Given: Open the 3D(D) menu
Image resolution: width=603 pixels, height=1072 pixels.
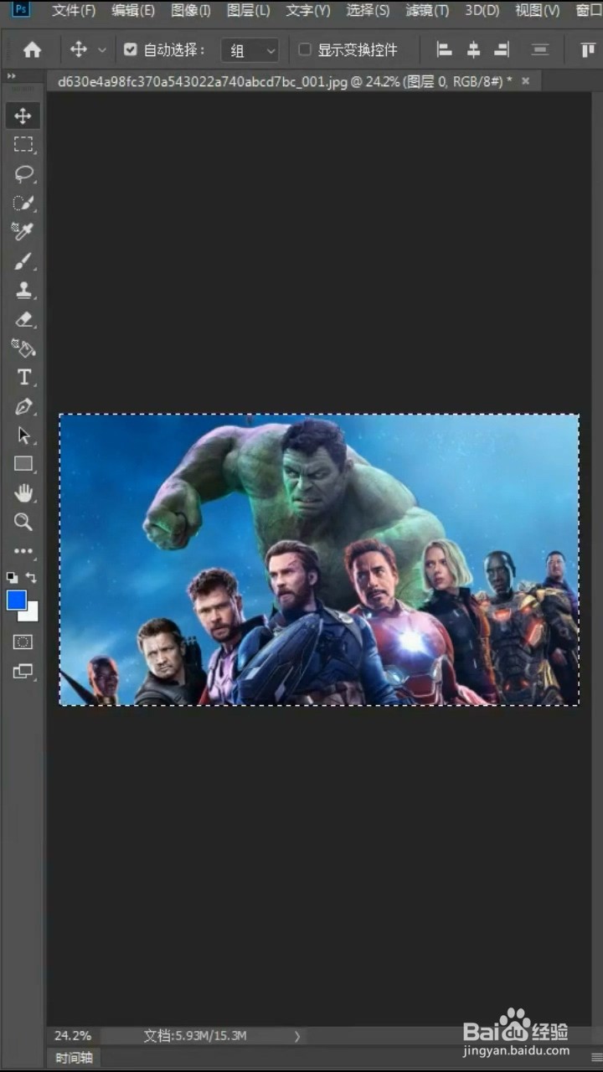Looking at the screenshot, I should pos(482,11).
